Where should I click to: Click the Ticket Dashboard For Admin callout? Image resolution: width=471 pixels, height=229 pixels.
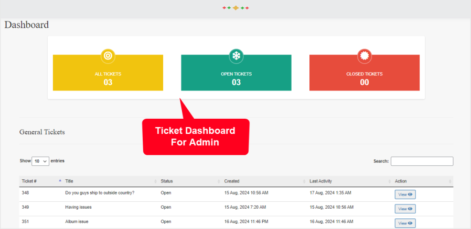point(196,136)
